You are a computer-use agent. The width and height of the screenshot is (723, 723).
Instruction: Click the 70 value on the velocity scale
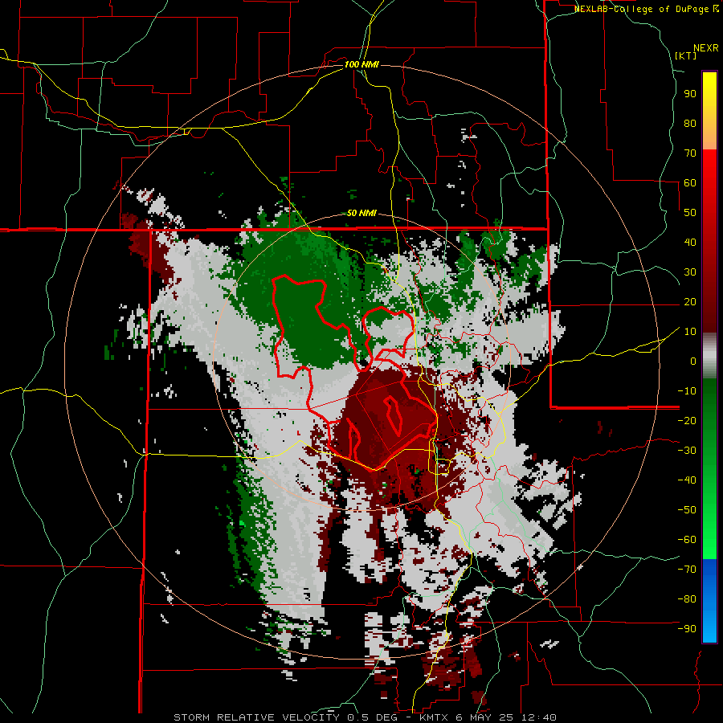click(x=690, y=153)
